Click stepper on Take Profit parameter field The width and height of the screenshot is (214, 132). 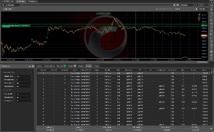click(x=31, y=86)
